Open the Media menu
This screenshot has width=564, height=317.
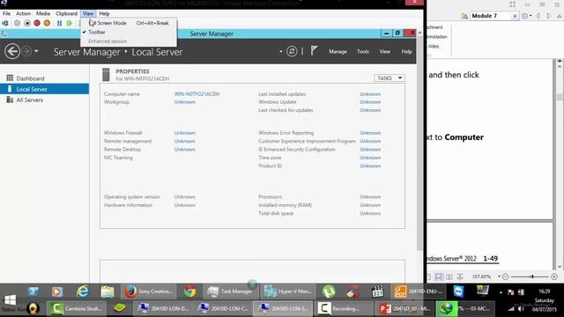(x=43, y=13)
